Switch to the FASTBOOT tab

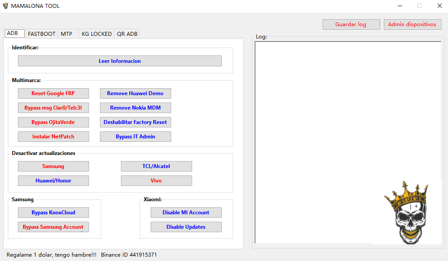[x=41, y=34]
